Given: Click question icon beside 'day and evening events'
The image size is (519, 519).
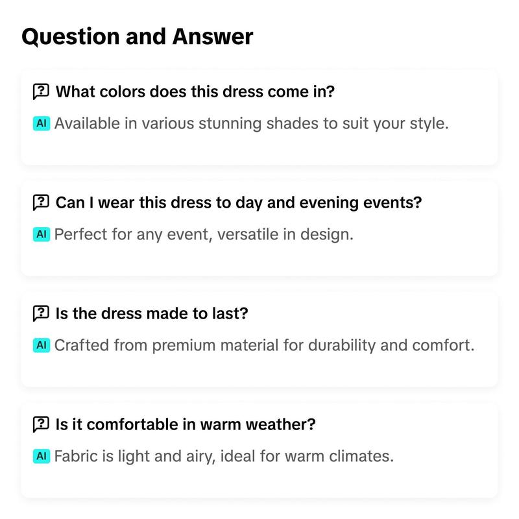Looking at the screenshot, I should 41,202.
